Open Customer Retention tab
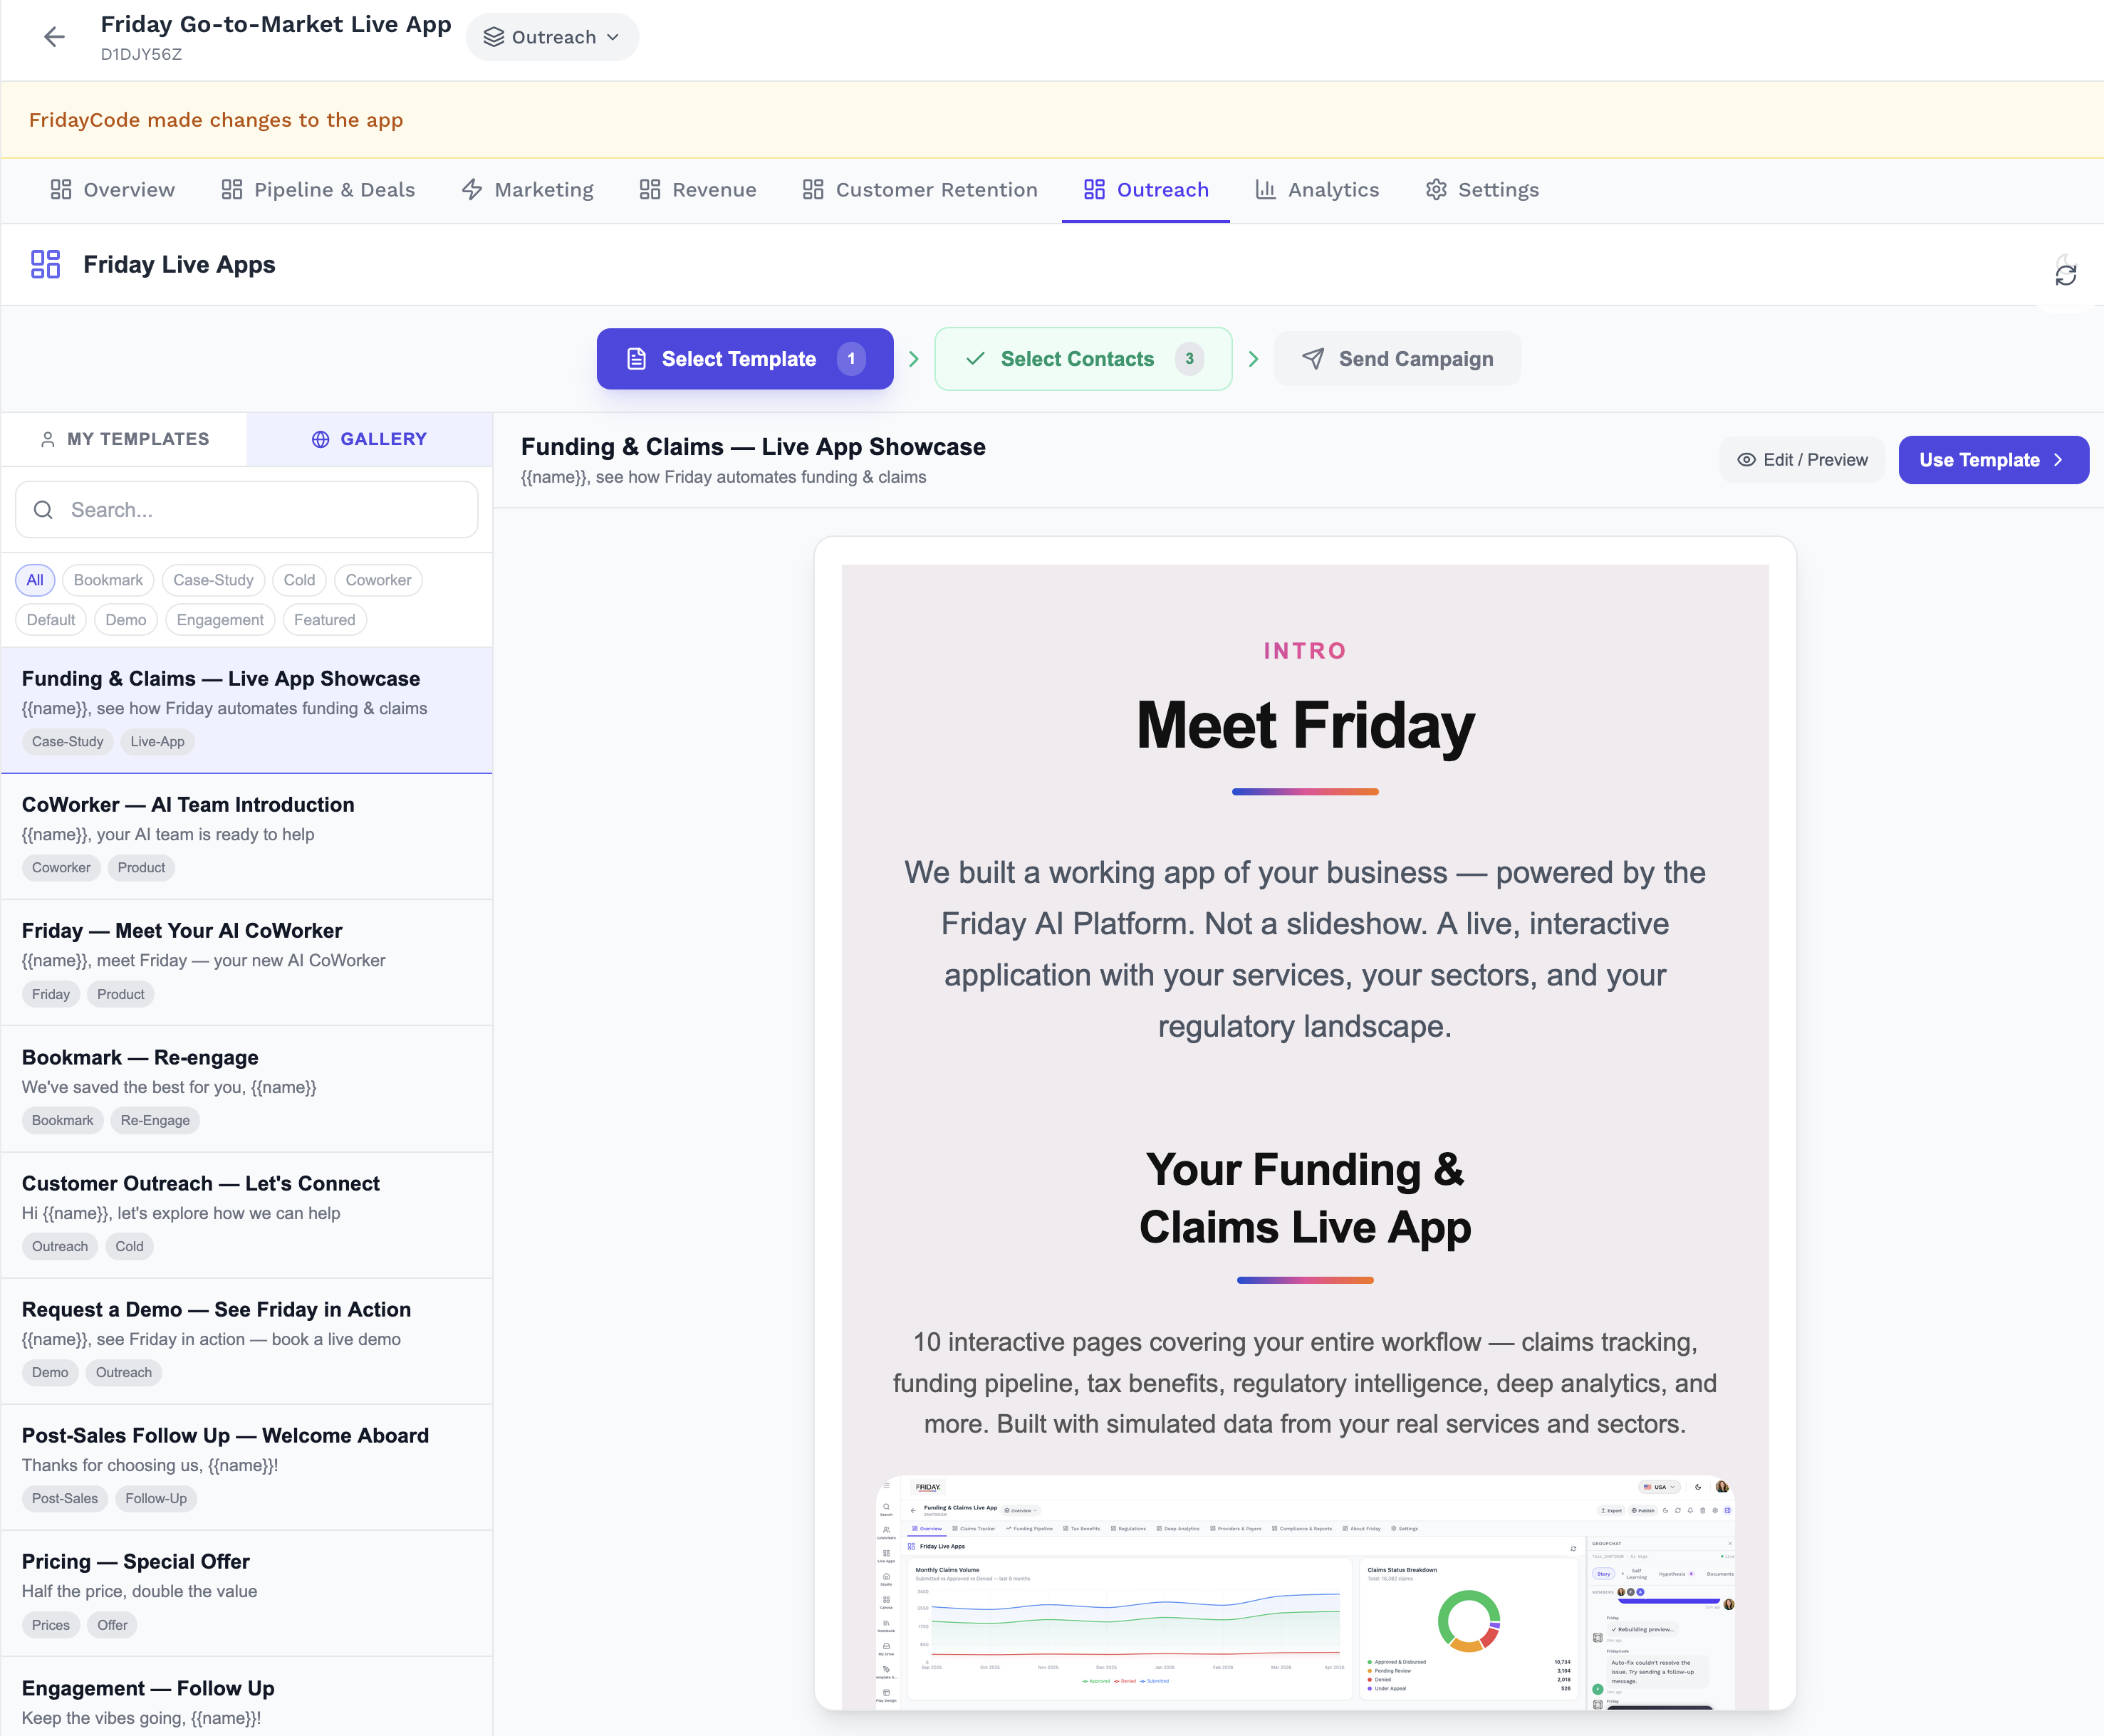Viewport: 2104px width, 1736px height. coord(920,190)
